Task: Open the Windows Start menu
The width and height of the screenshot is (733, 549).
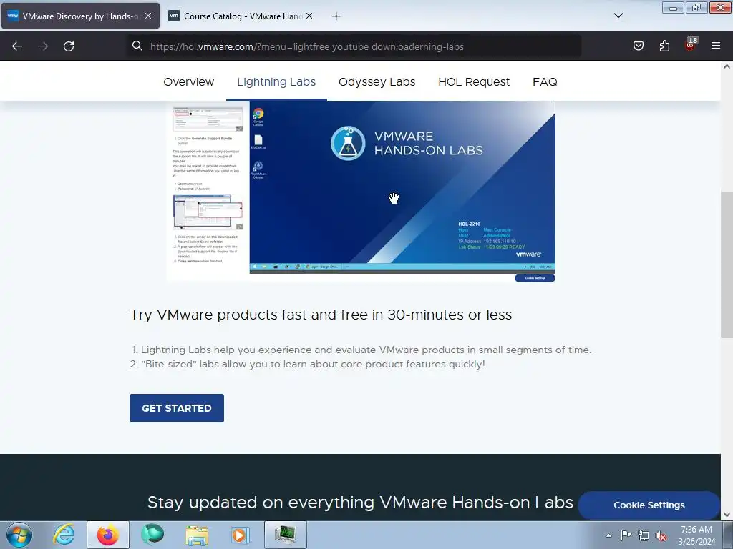Action: (x=19, y=535)
